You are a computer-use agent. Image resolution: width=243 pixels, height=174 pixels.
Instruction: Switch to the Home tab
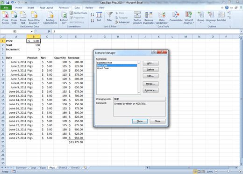(19, 7)
